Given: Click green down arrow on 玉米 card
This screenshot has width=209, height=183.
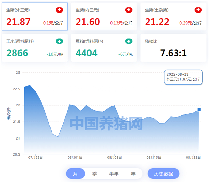Looking at the screenshot, I should pyautogui.click(x=60, y=41).
